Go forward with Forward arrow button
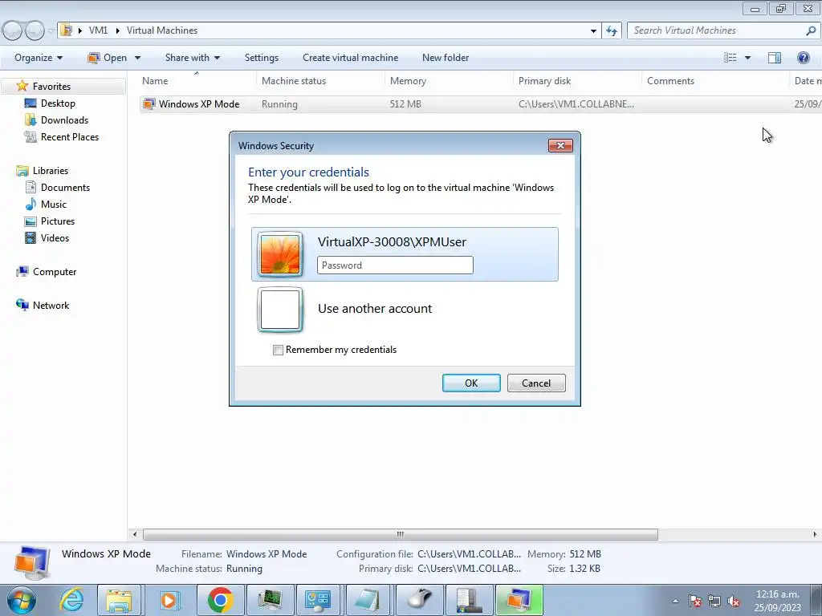The image size is (822, 616). coord(35,31)
